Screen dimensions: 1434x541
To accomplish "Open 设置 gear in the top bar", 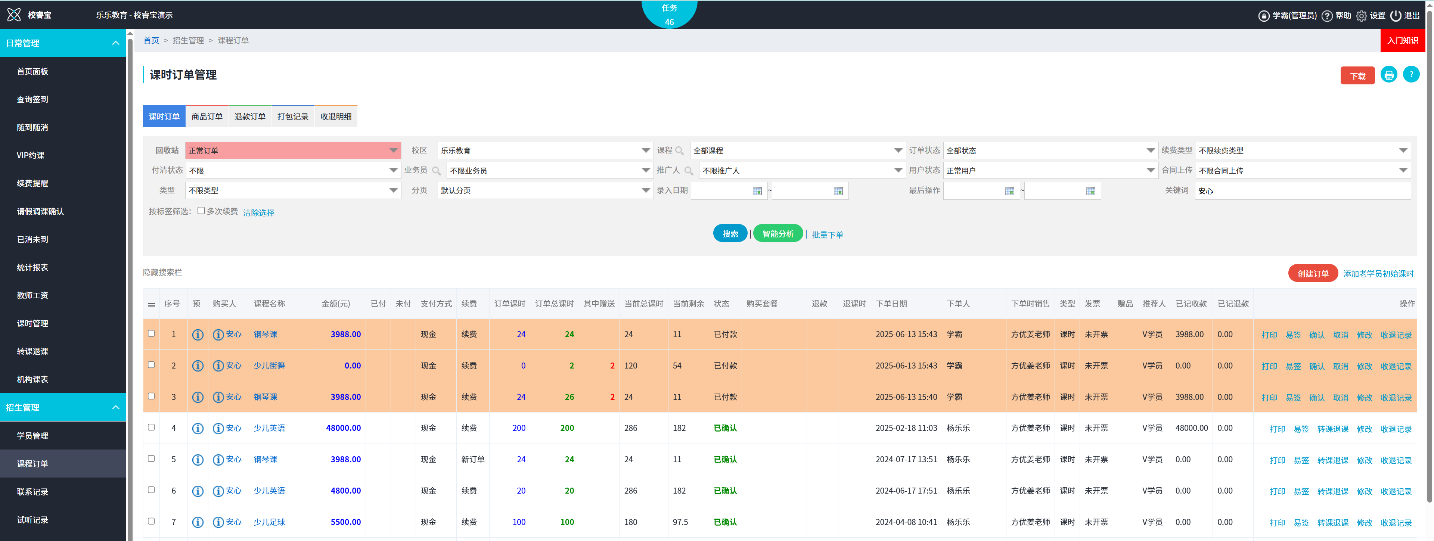I will (1370, 16).
